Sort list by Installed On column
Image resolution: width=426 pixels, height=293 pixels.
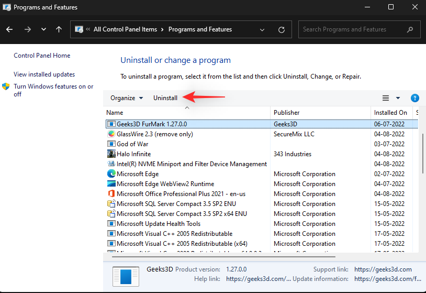(x=390, y=112)
